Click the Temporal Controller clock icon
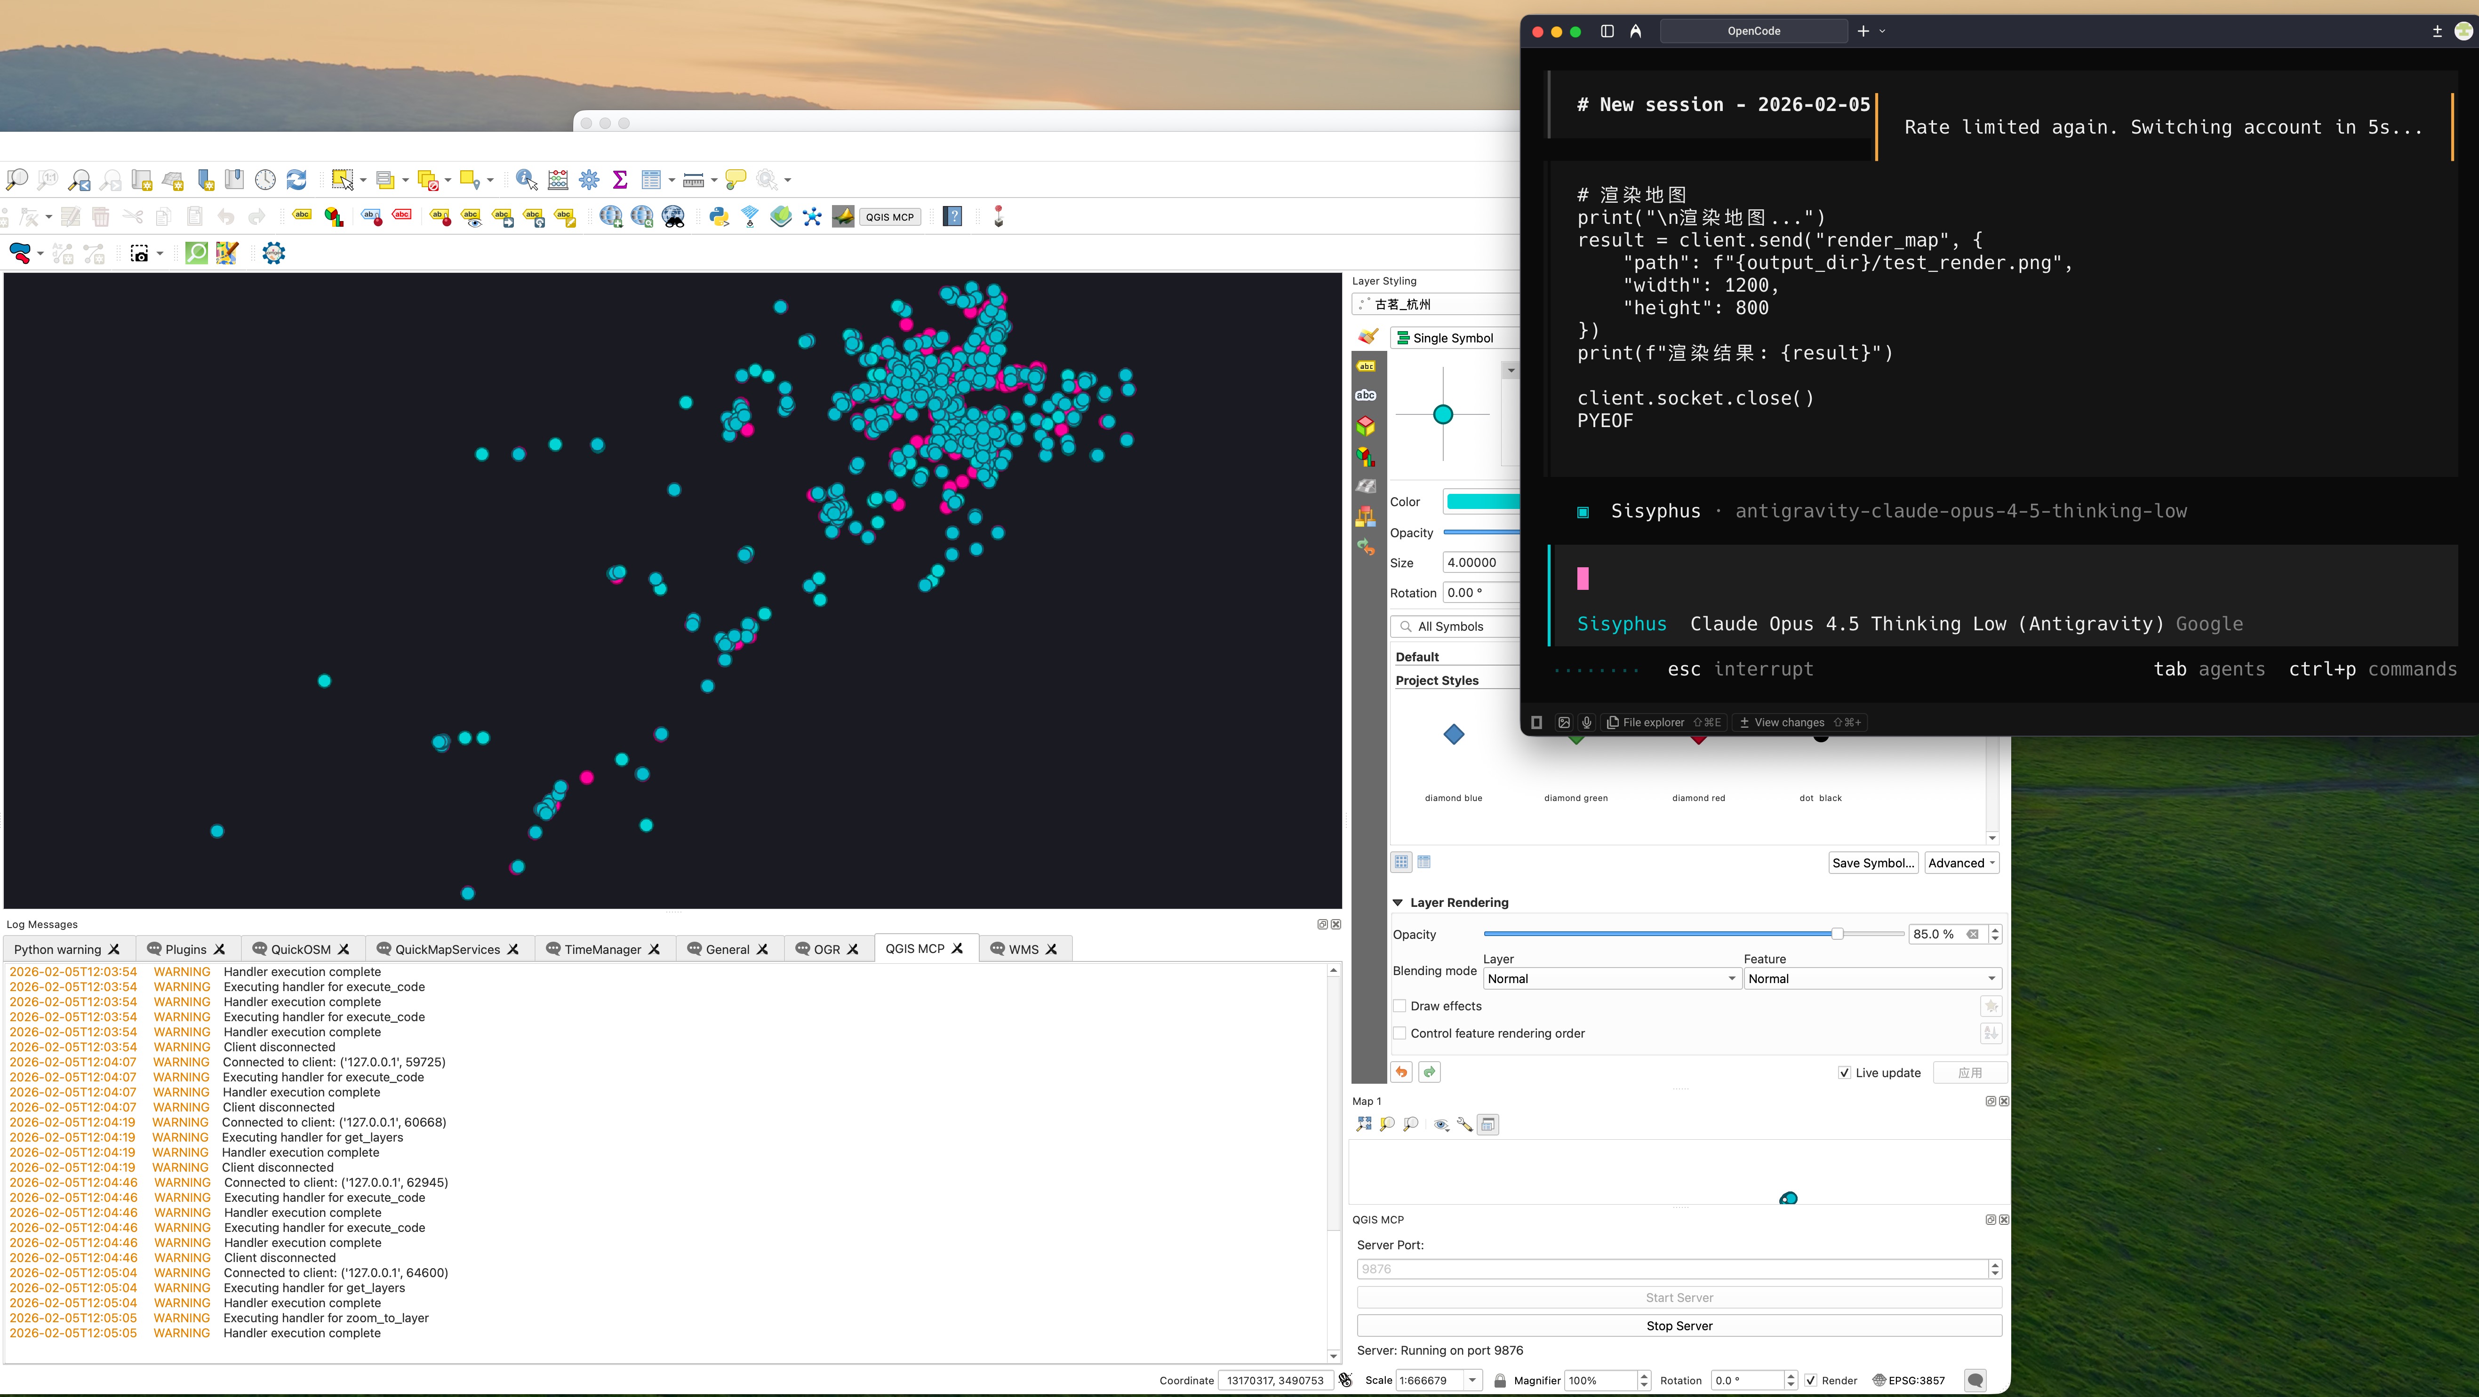2479x1397 pixels. coord(265,179)
